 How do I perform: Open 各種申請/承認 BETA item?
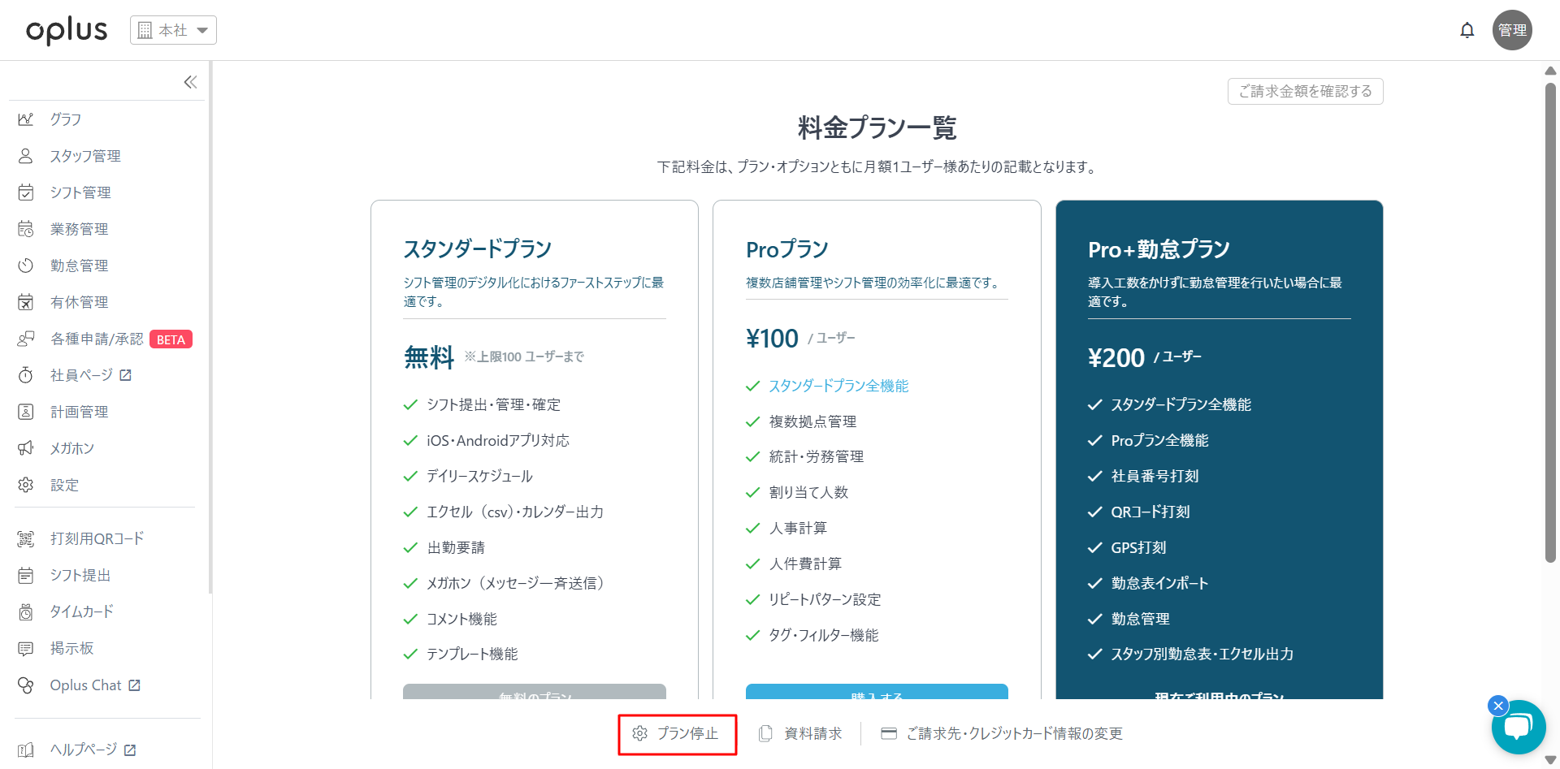click(96, 339)
